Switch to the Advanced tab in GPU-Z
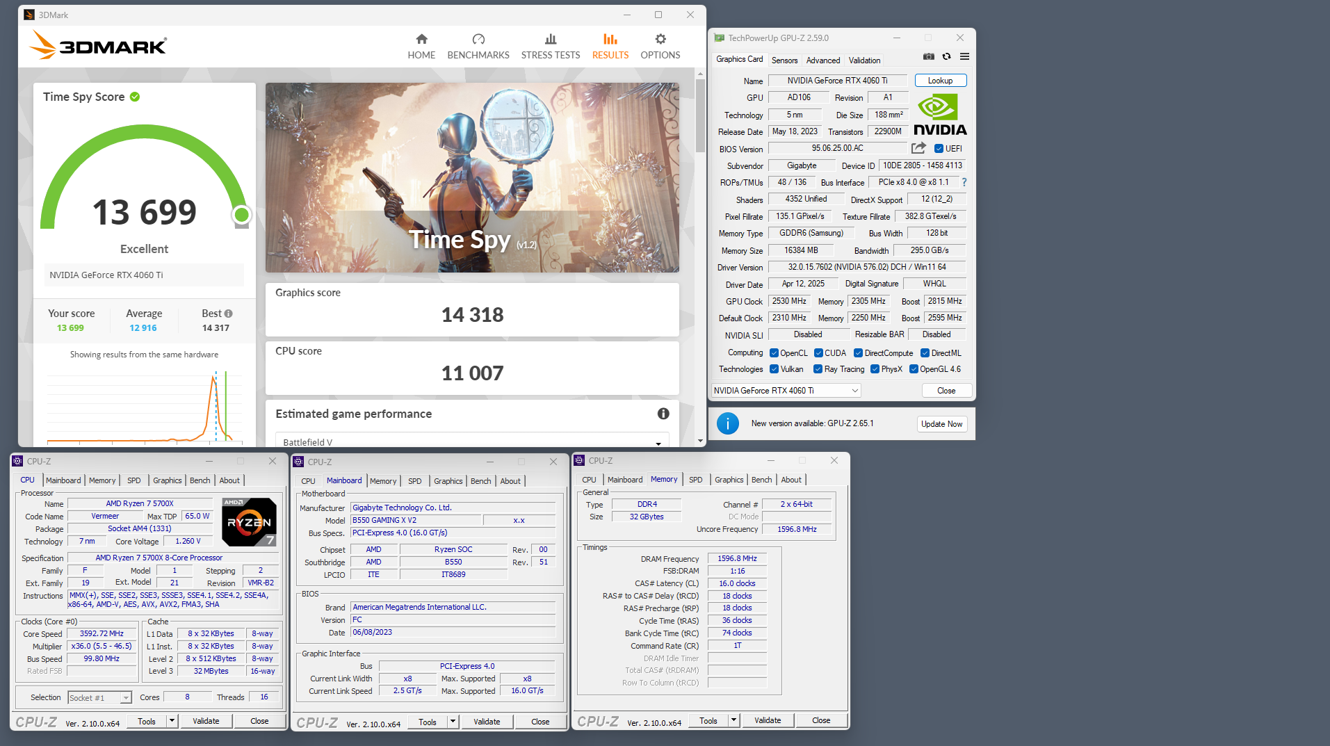Viewport: 1330px width, 746px height. point(823,60)
